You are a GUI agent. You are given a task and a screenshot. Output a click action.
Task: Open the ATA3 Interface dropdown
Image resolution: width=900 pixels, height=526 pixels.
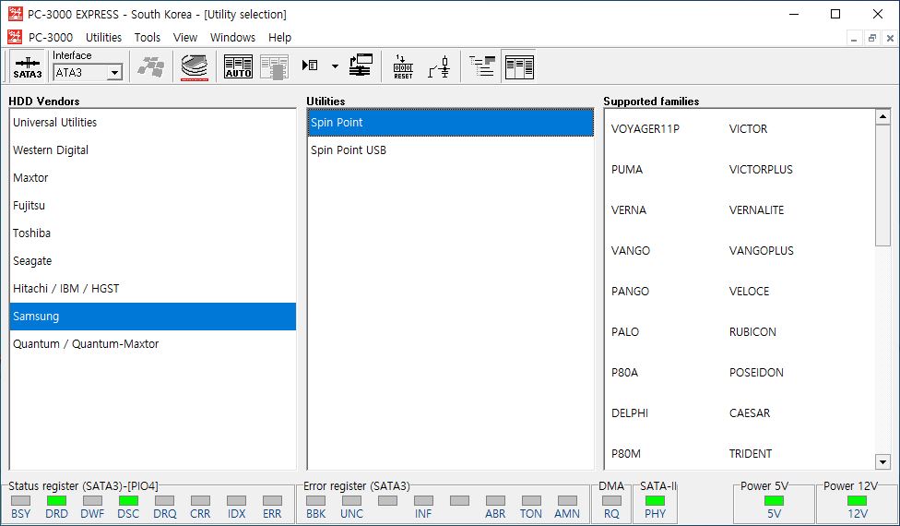114,73
